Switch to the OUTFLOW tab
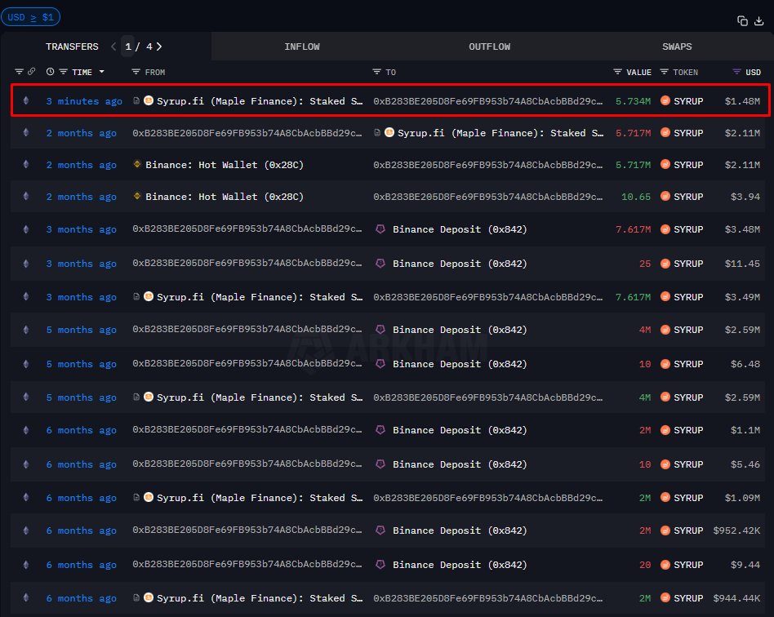This screenshot has width=774, height=617. tap(490, 47)
